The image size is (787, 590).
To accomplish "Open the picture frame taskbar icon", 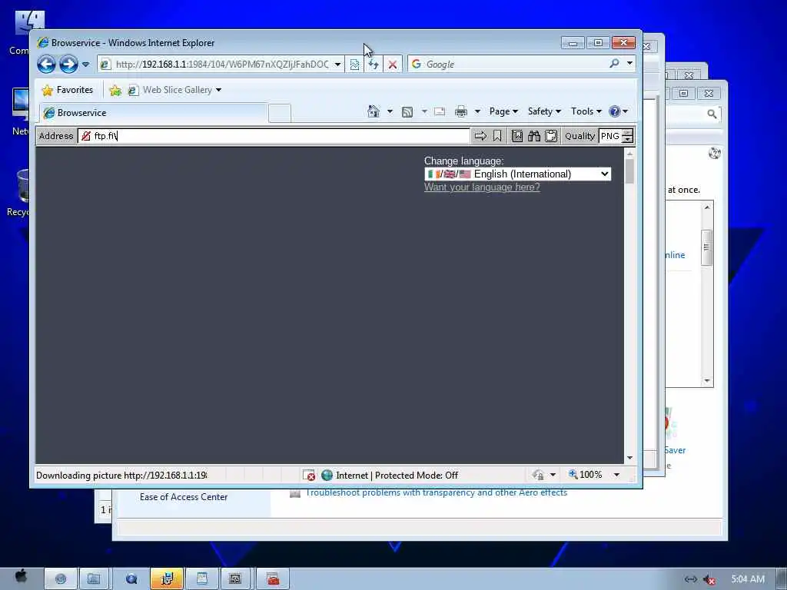I will coord(235,579).
